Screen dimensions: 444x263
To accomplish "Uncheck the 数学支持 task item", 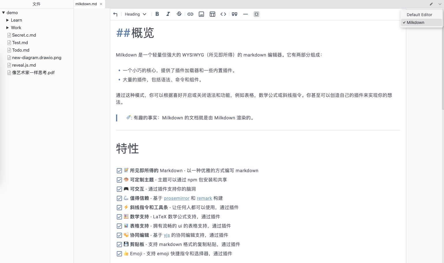I will point(119,217).
